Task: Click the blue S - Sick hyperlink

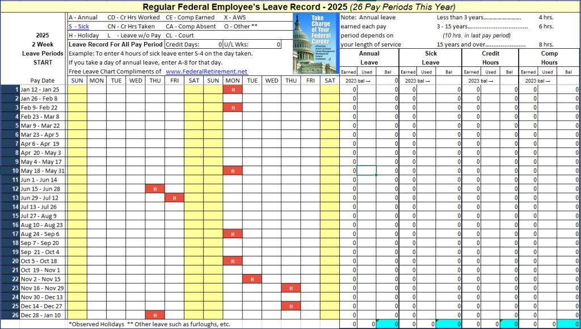Action: click(79, 26)
